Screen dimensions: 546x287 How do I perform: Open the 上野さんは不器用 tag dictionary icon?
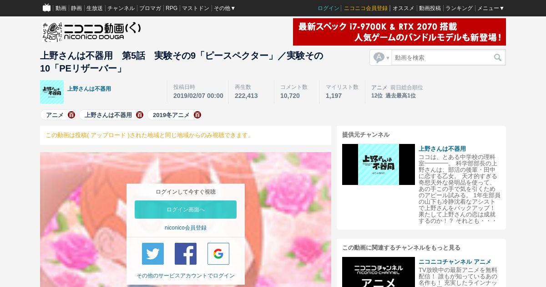140,115
